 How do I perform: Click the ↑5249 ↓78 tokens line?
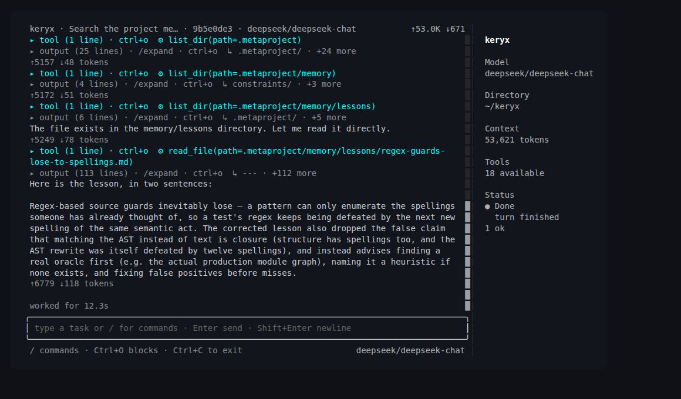tap(69, 140)
